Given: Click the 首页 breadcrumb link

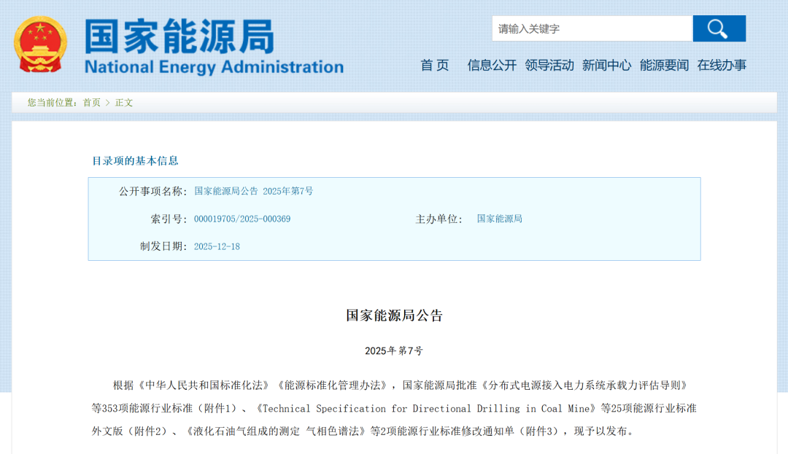Looking at the screenshot, I should (x=91, y=103).
